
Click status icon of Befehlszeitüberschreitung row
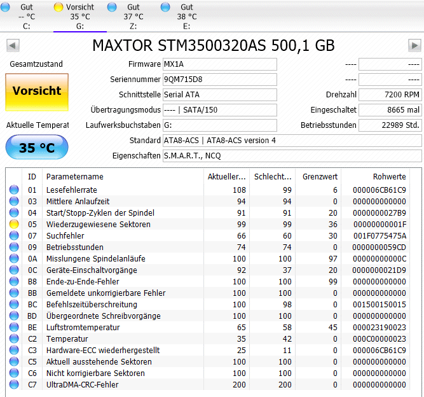(14, 304)
